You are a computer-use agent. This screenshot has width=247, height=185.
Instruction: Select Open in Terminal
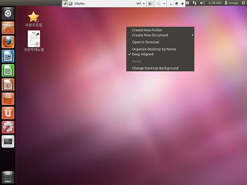click(x=160, y=42)
